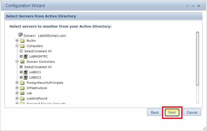Uncheck the LABMGMTPC server checkbox

[21, 56]
